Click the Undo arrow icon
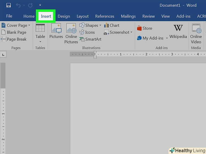The width and height of the screenshot is (206, 154). [18, 5]
